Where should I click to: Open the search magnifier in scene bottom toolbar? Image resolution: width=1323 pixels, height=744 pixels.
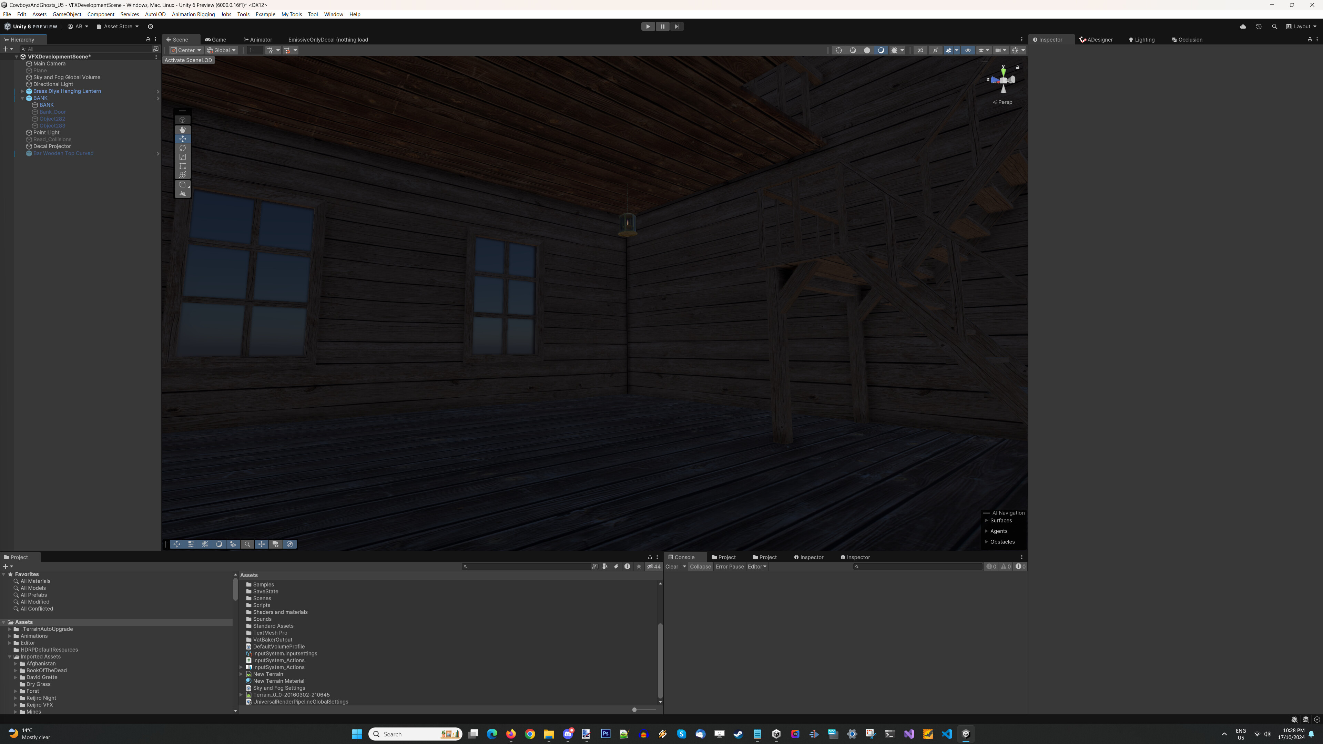click(x=247, y=544)
